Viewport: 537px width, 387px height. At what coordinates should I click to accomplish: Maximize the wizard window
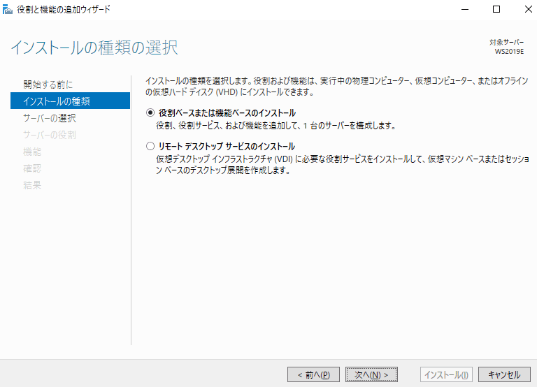(496, 10)
